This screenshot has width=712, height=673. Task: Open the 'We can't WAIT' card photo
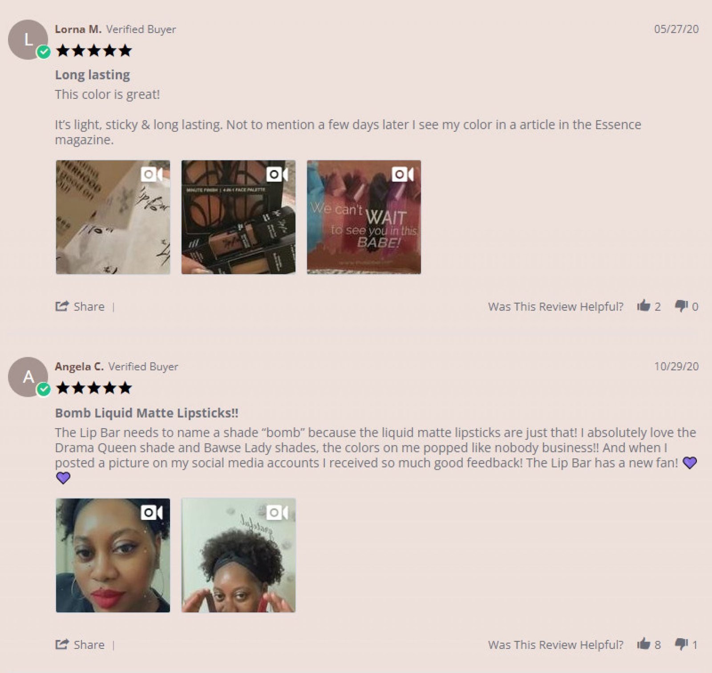tap(364, 217)
